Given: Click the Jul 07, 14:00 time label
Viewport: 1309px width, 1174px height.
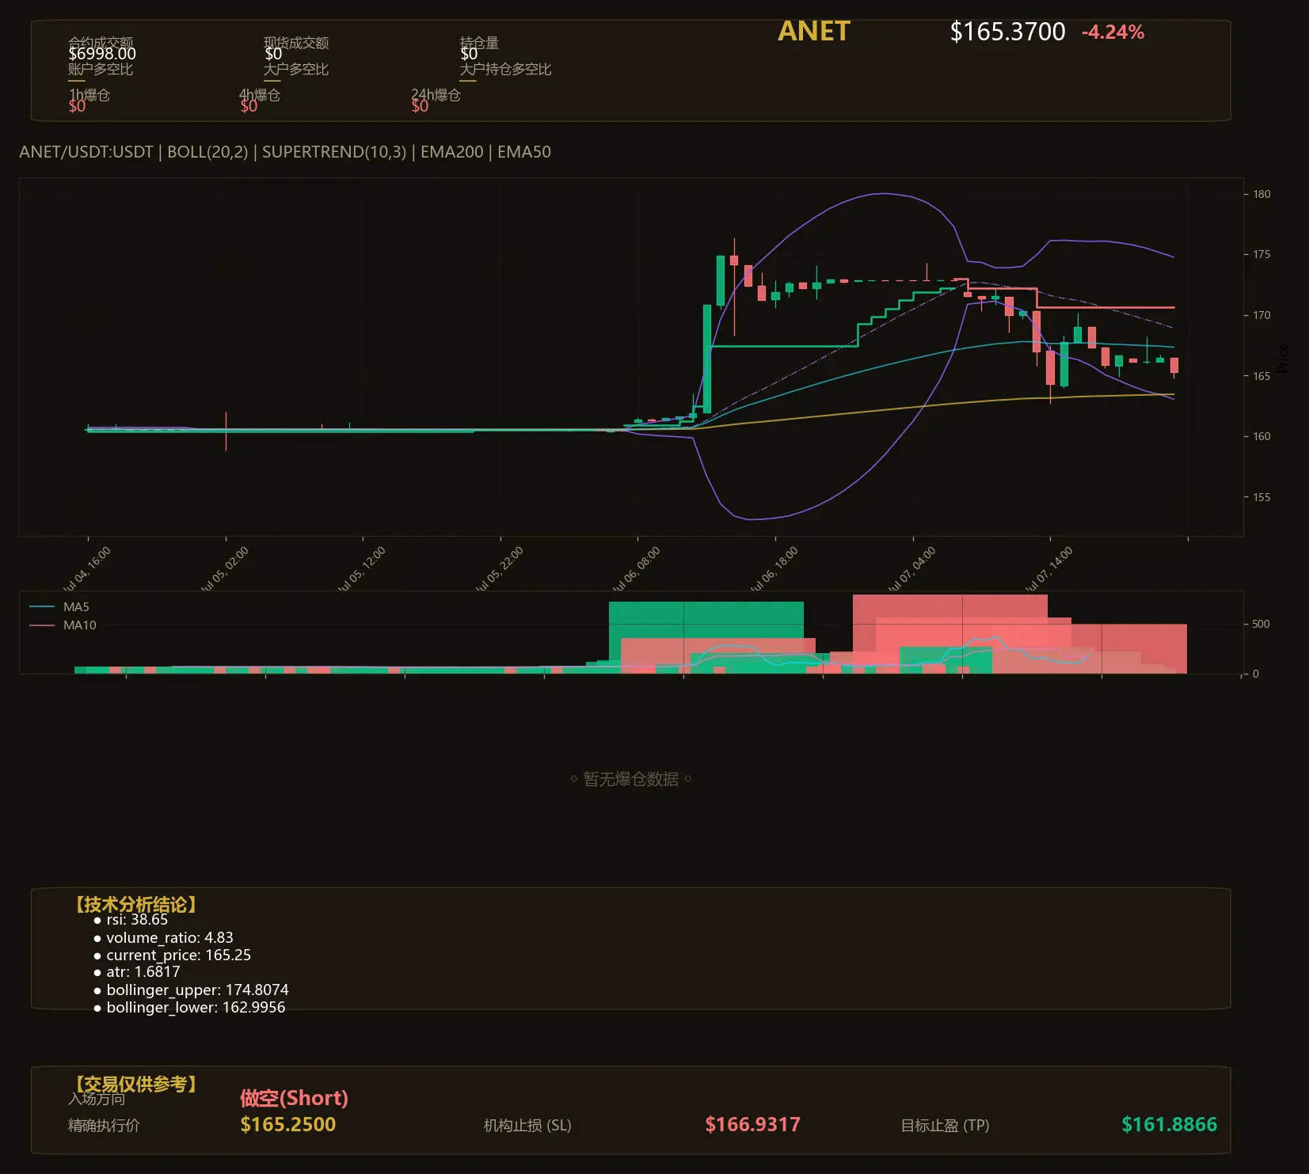Looking at the screenshot, I should click(x=1049, y=568).
